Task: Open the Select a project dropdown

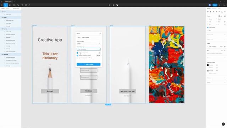Action: (x=88, y=43)
